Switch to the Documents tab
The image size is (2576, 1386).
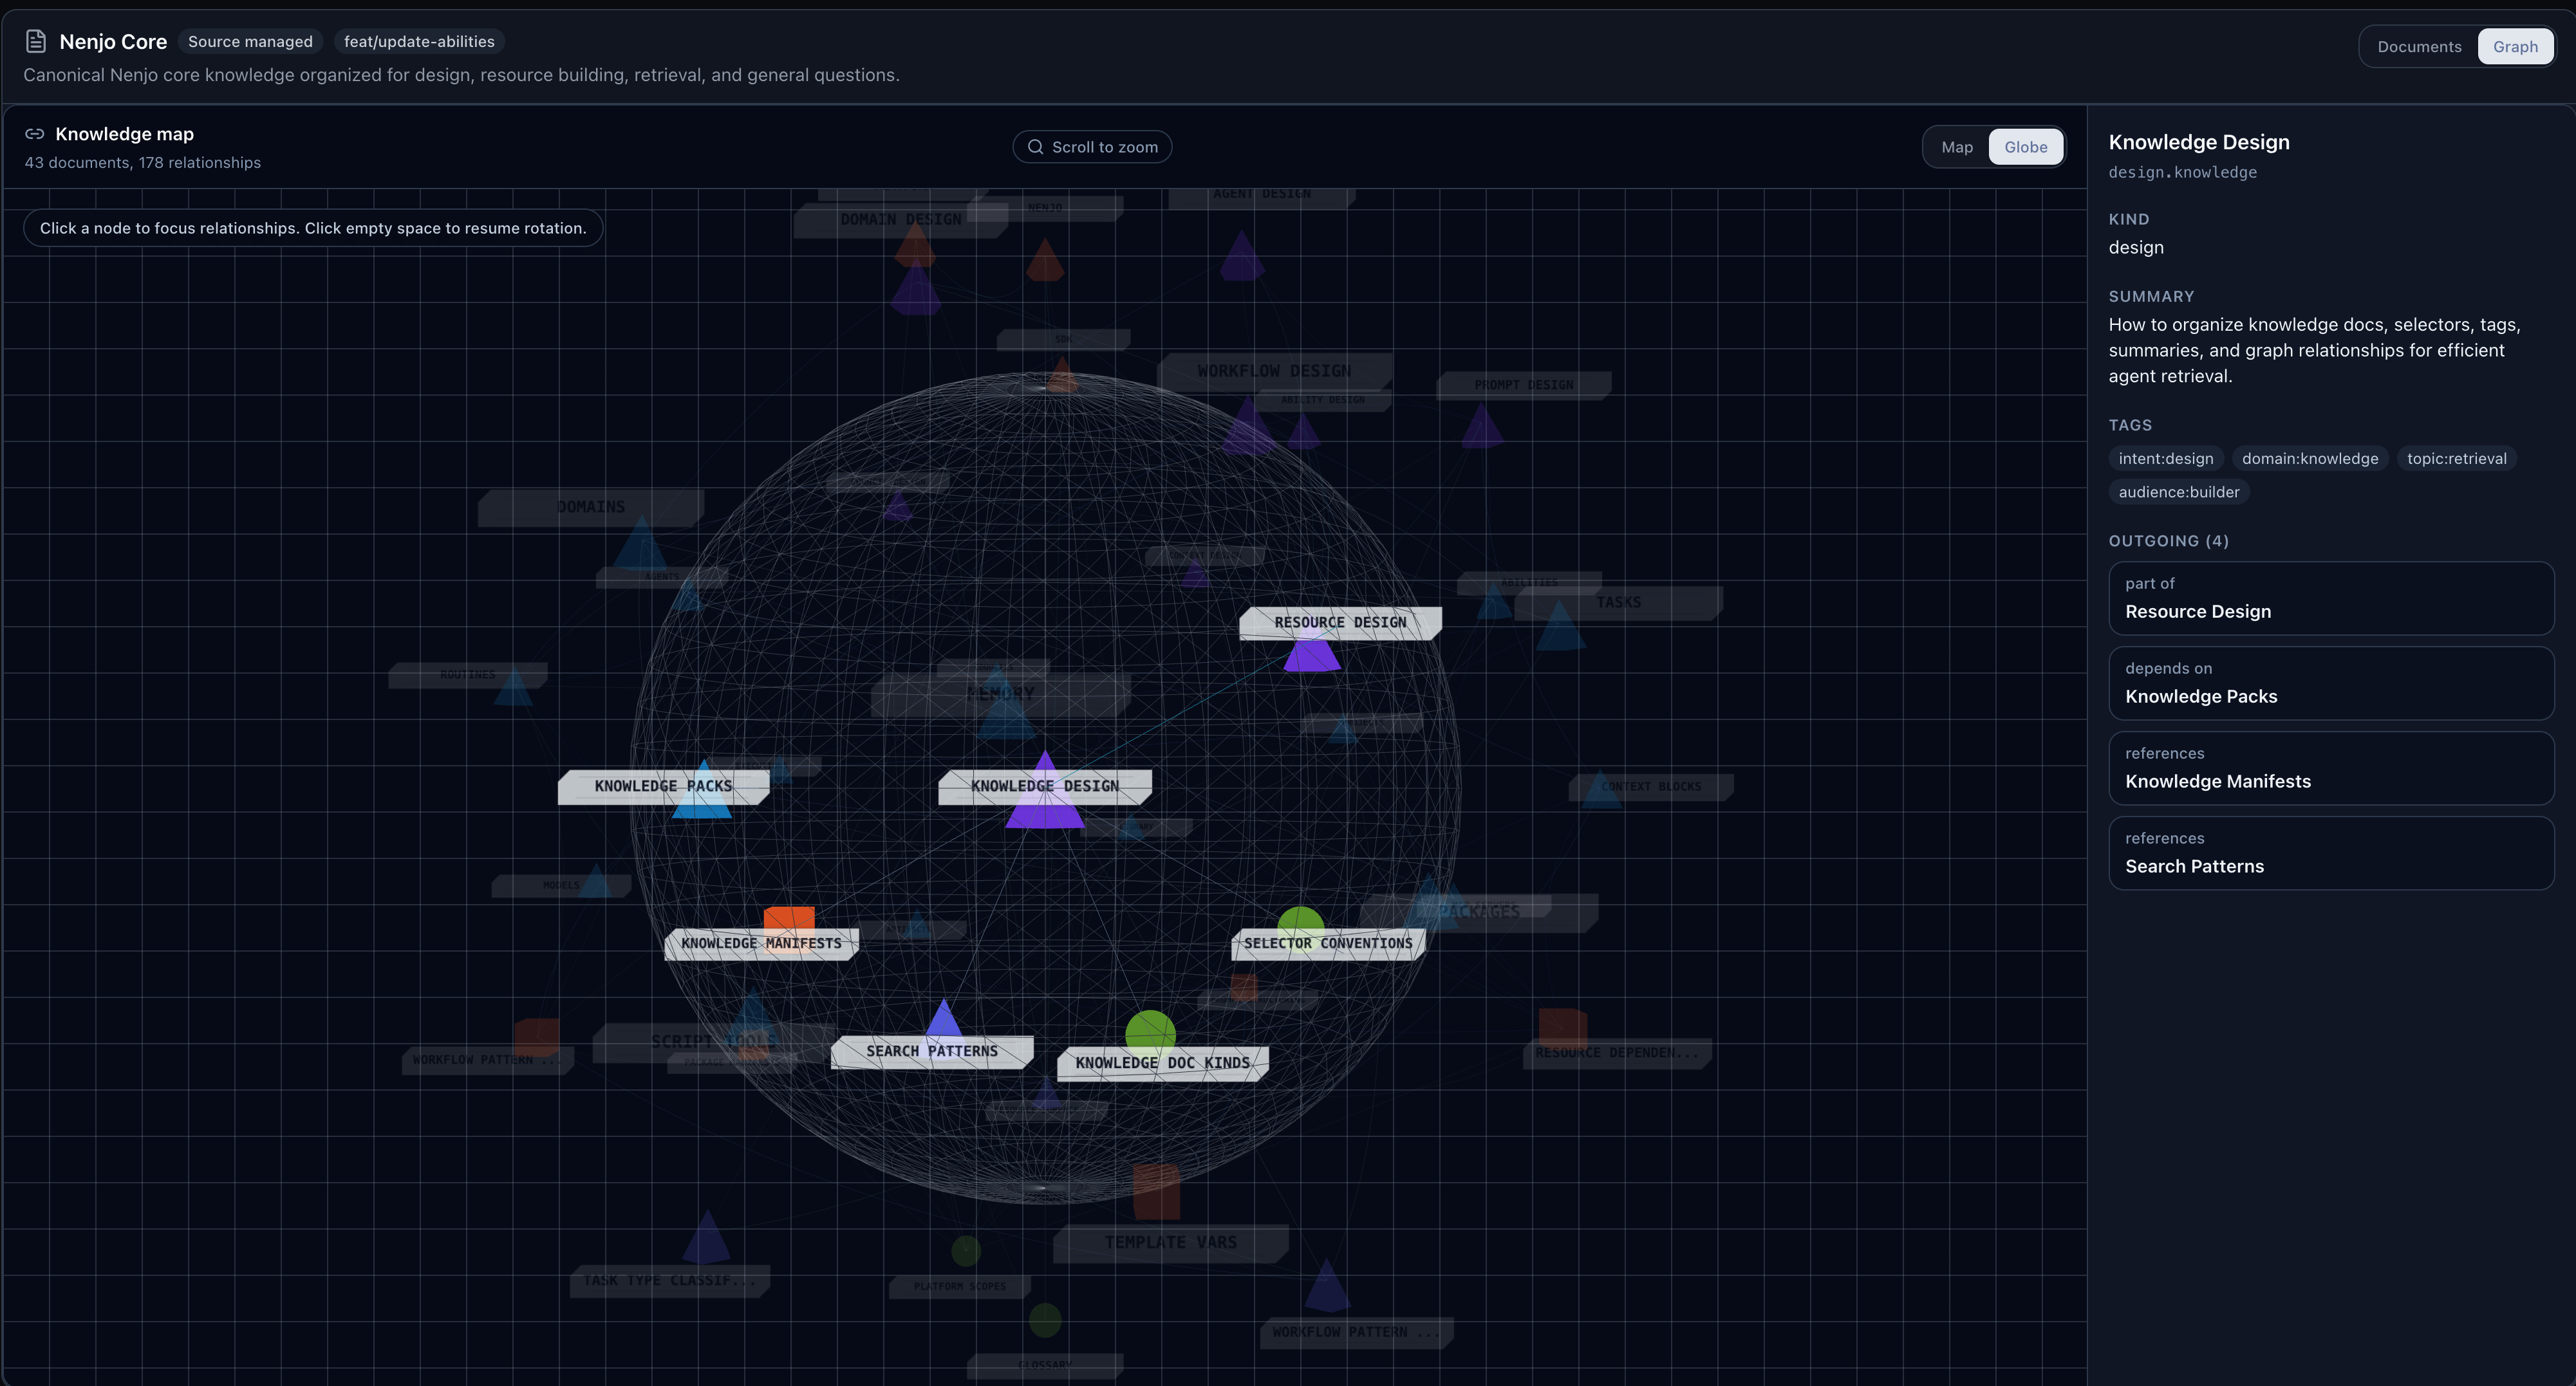click(x=2419, y=47)
